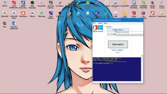
Task: Click the console's vertical scrollbar
Action: click(x=142, y=69)
